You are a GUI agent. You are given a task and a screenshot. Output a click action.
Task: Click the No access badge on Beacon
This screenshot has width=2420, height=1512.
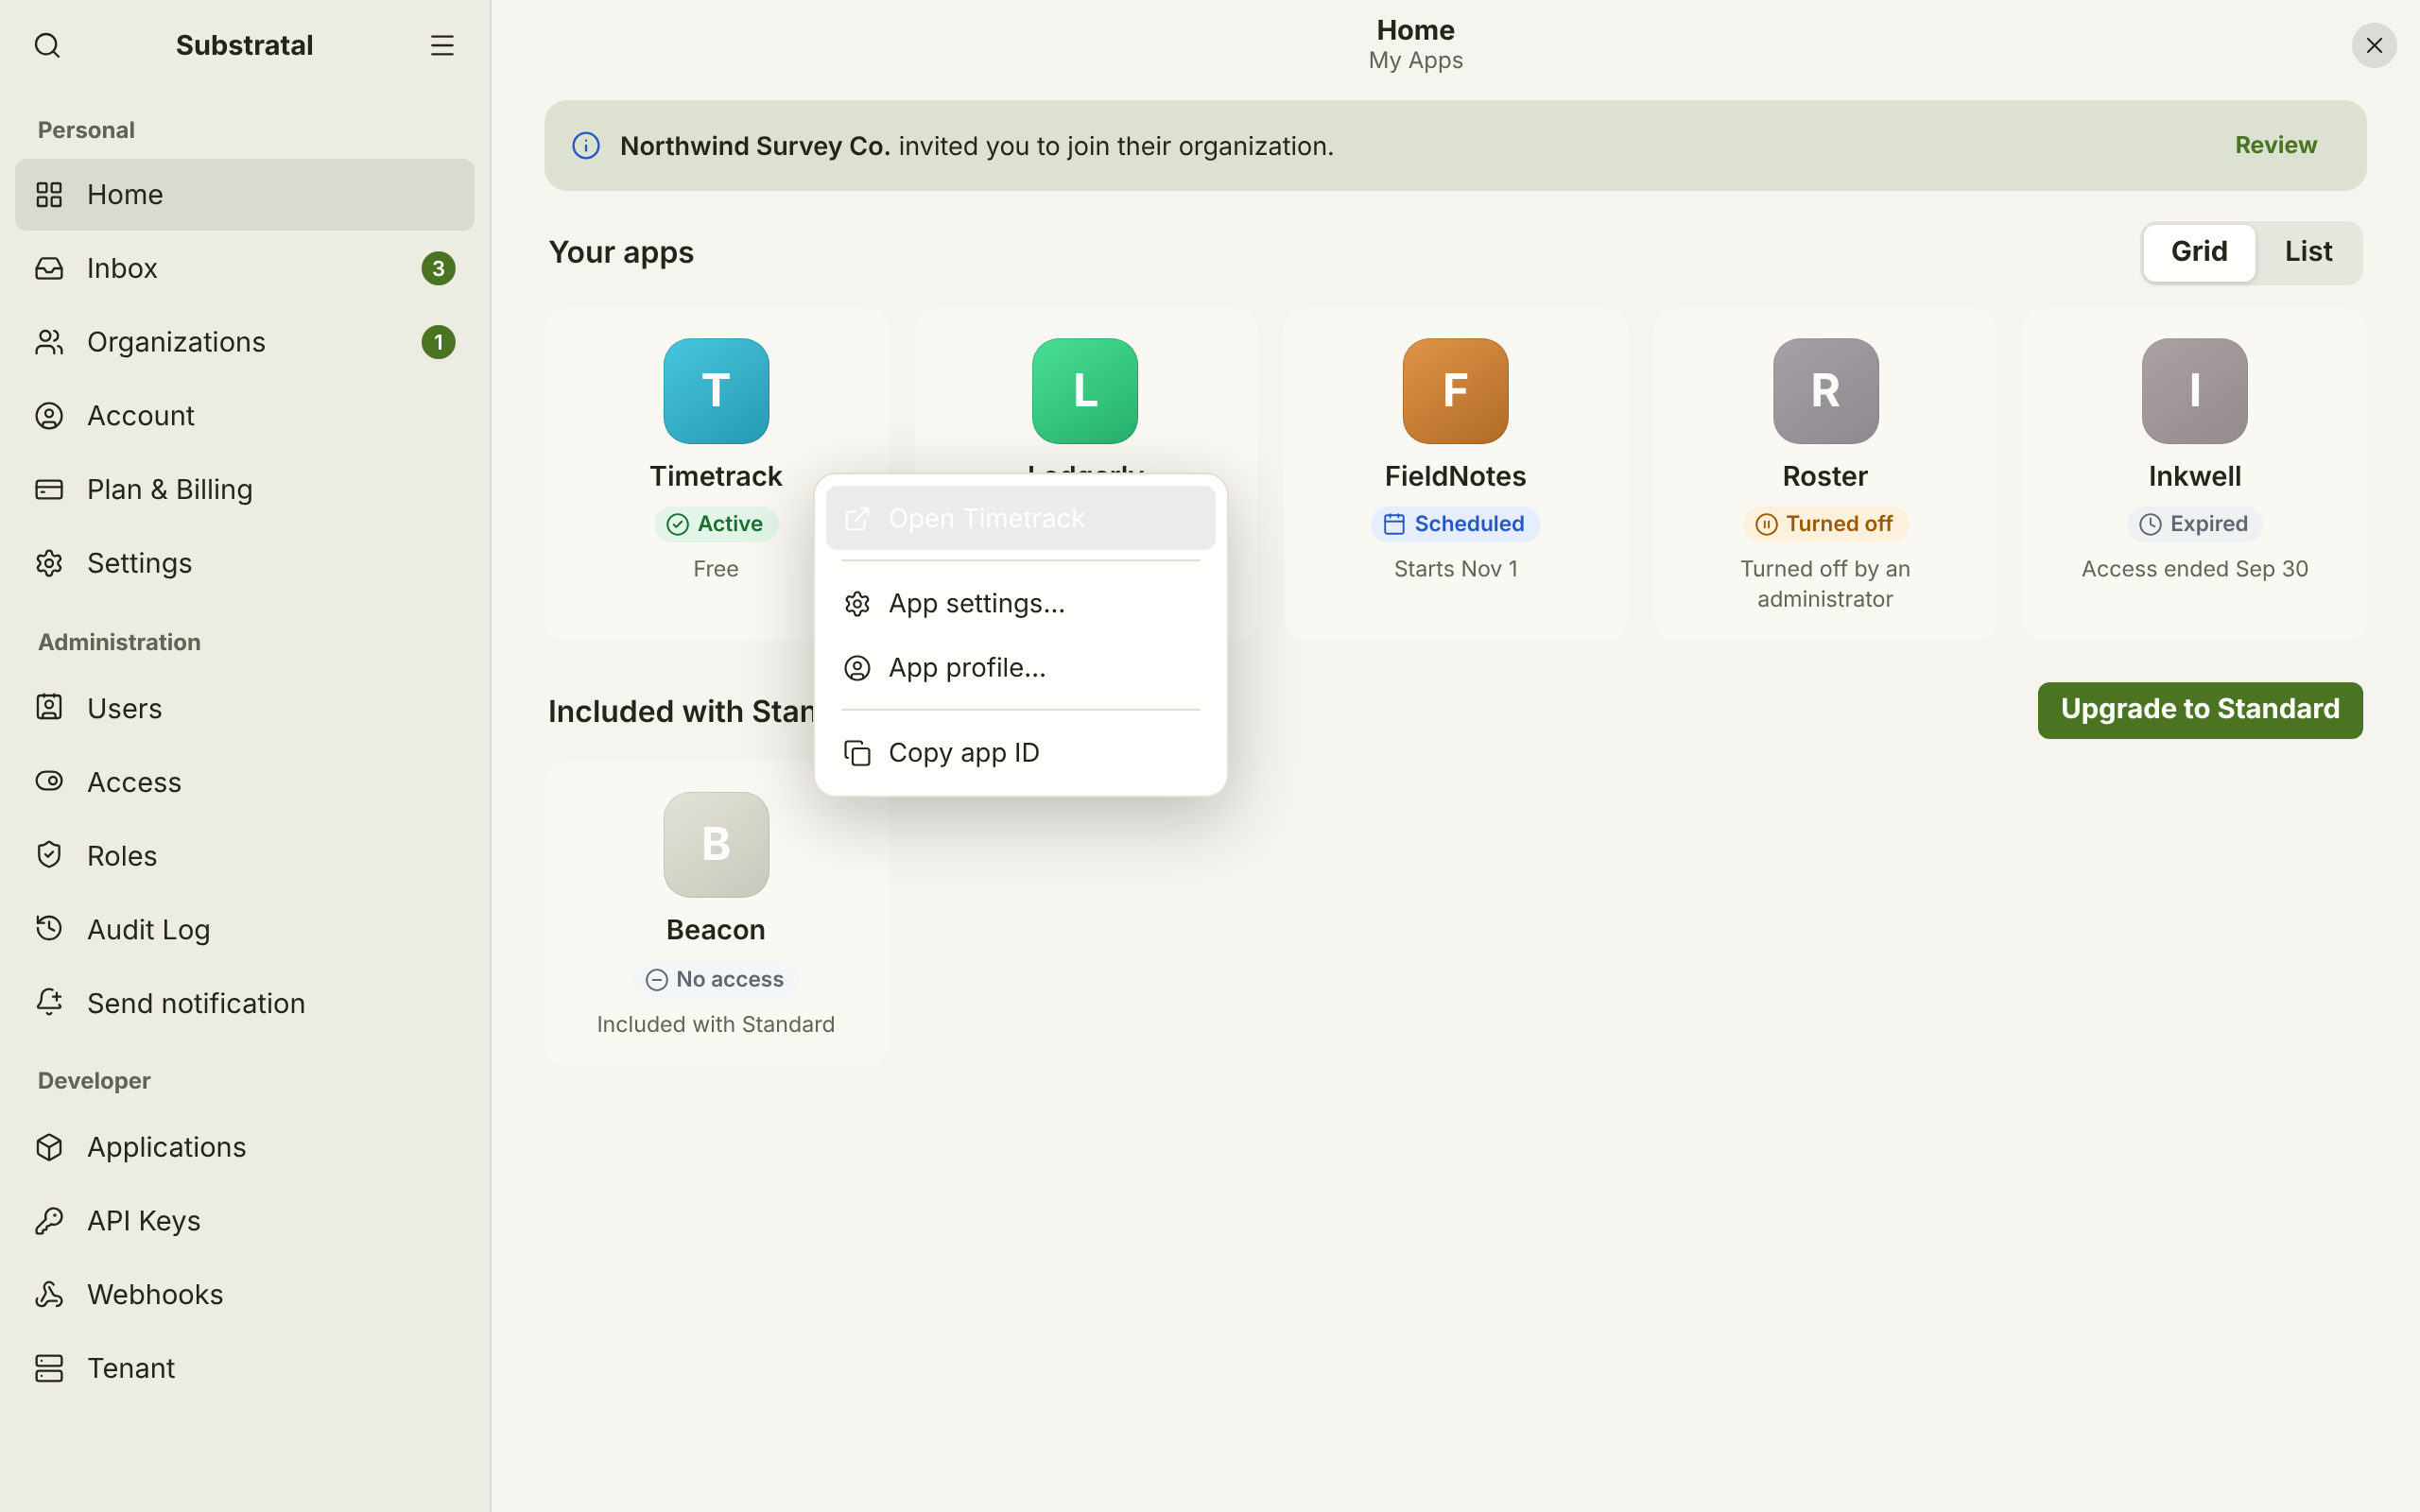(x=716, y=979)
